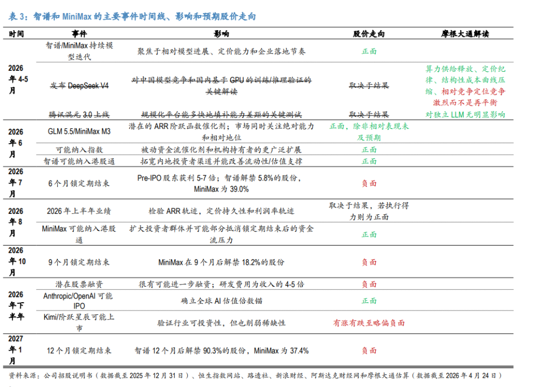
Task: Select the 摩根大通解读 column header
Action: point(465,34)
